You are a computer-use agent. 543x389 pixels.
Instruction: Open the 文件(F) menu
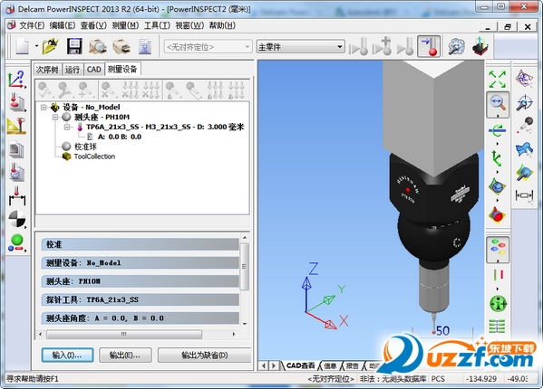pyautogui.click(x=32, y=25)
